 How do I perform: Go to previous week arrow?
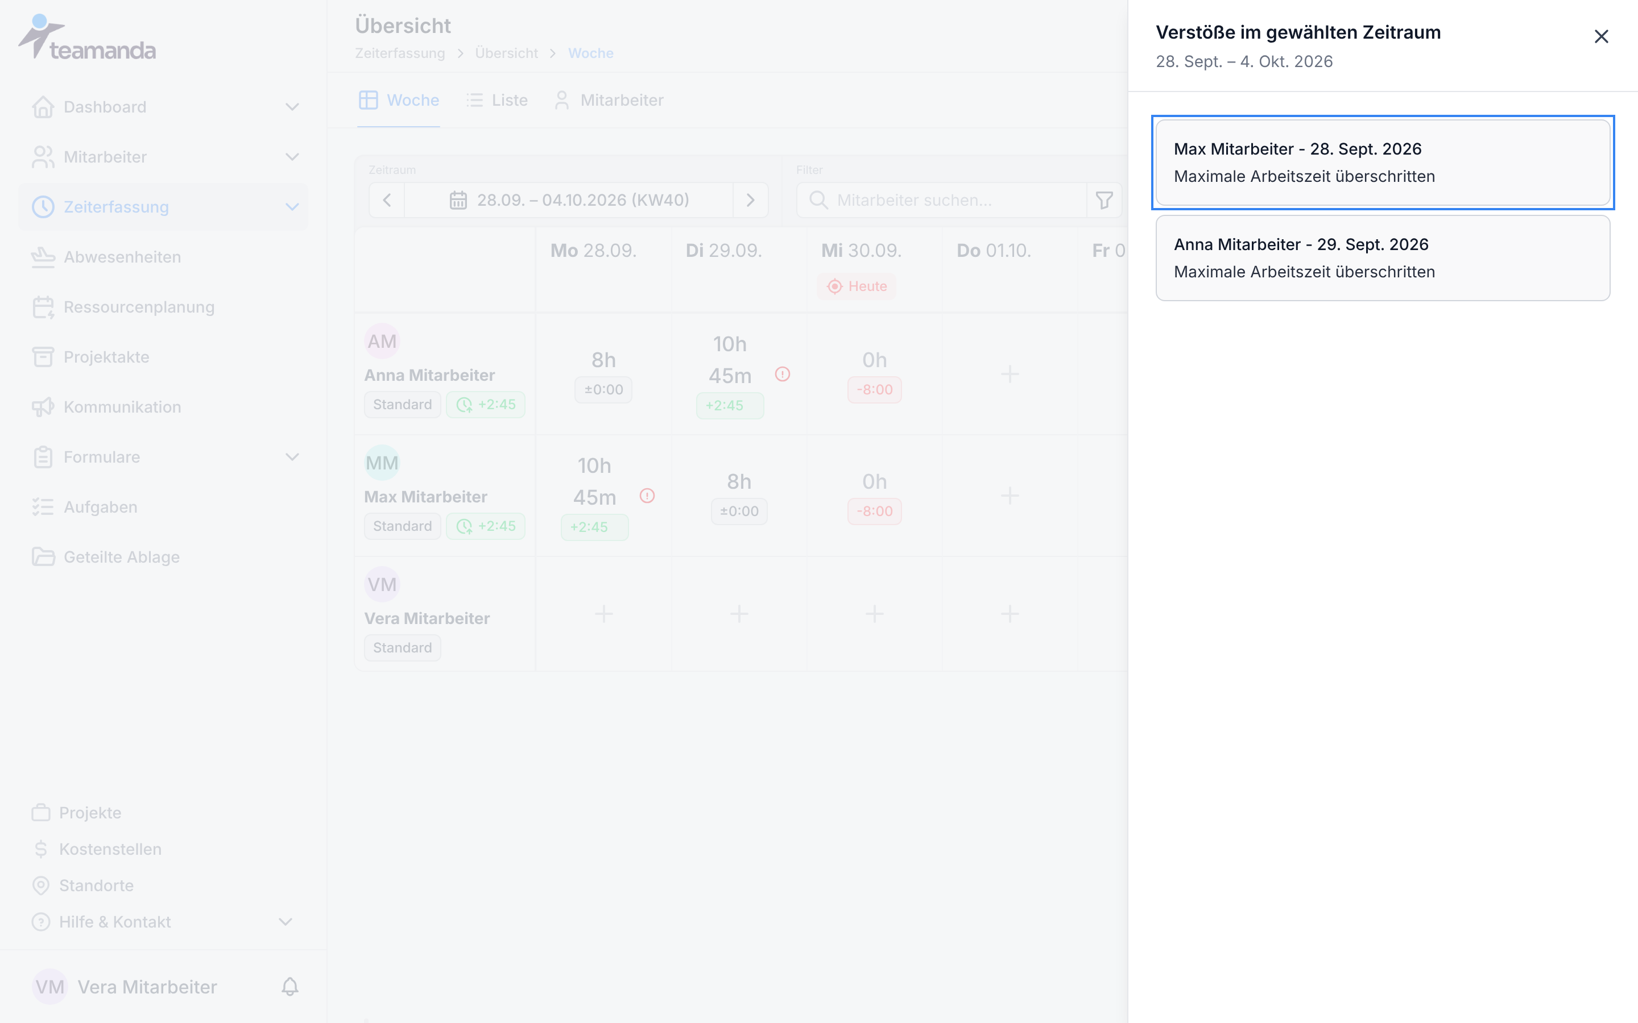[387, 200]
